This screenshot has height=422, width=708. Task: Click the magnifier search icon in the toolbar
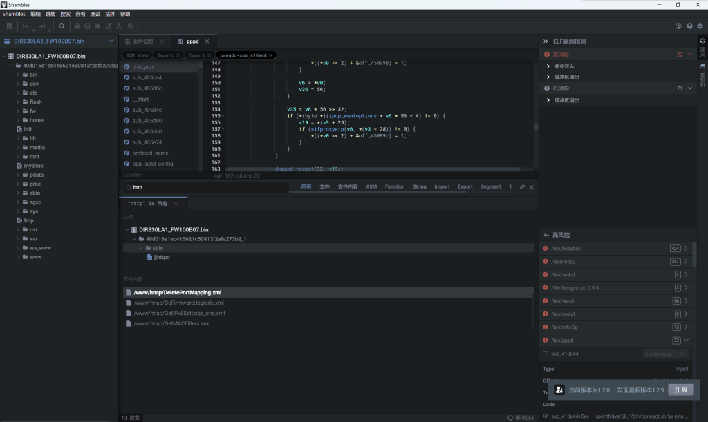pyautogui.click(x=62, y=26)
